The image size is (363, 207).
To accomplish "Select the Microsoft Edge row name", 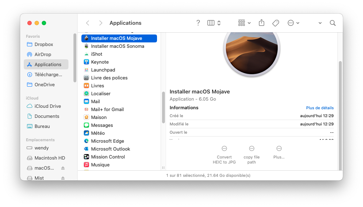I will tap(107, 141).
